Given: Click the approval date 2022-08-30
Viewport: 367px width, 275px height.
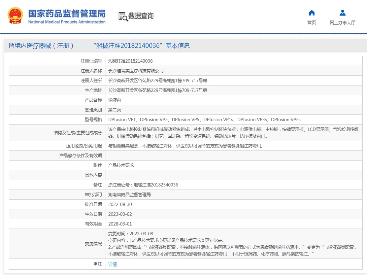Looking at the screenshot, I should pos(120,204).
